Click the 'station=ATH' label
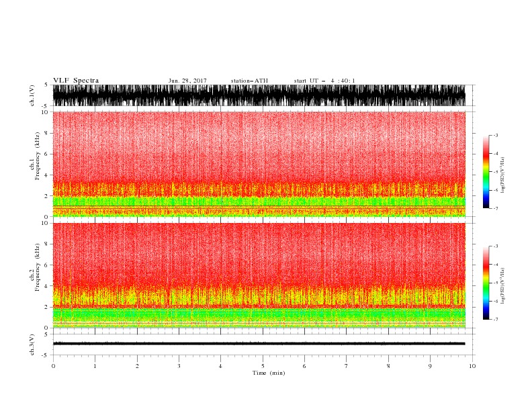The width and height of the screenshot is (532, 411). (249, 81)
